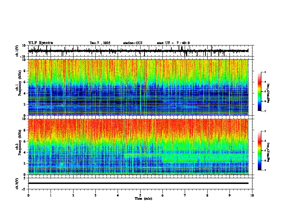Click the ch.2 color scale log(PSD) label
The image size is (284, 219).
(x=268, y=152)
